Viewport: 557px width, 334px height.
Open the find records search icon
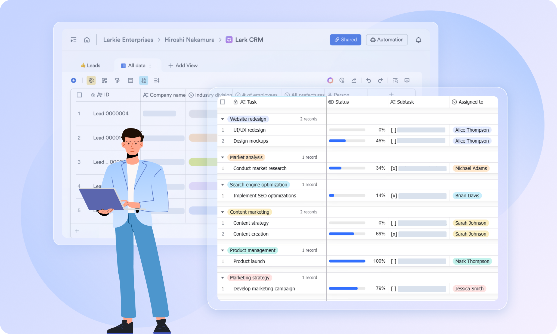[x=395, y=80]
